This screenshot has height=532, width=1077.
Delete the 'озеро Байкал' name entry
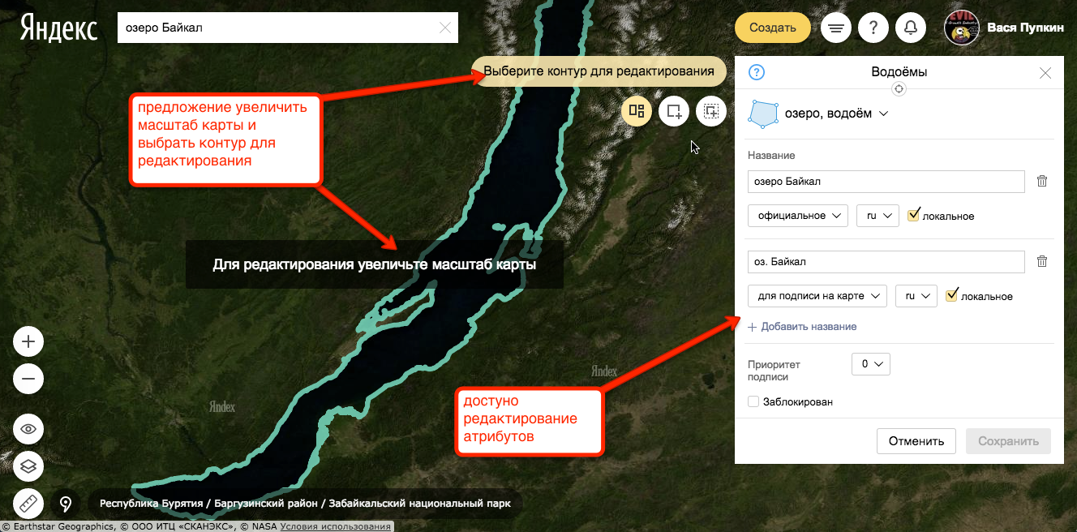1042,182
